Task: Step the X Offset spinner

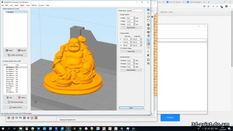Action: pyautogui.click(x=134, y=18)
